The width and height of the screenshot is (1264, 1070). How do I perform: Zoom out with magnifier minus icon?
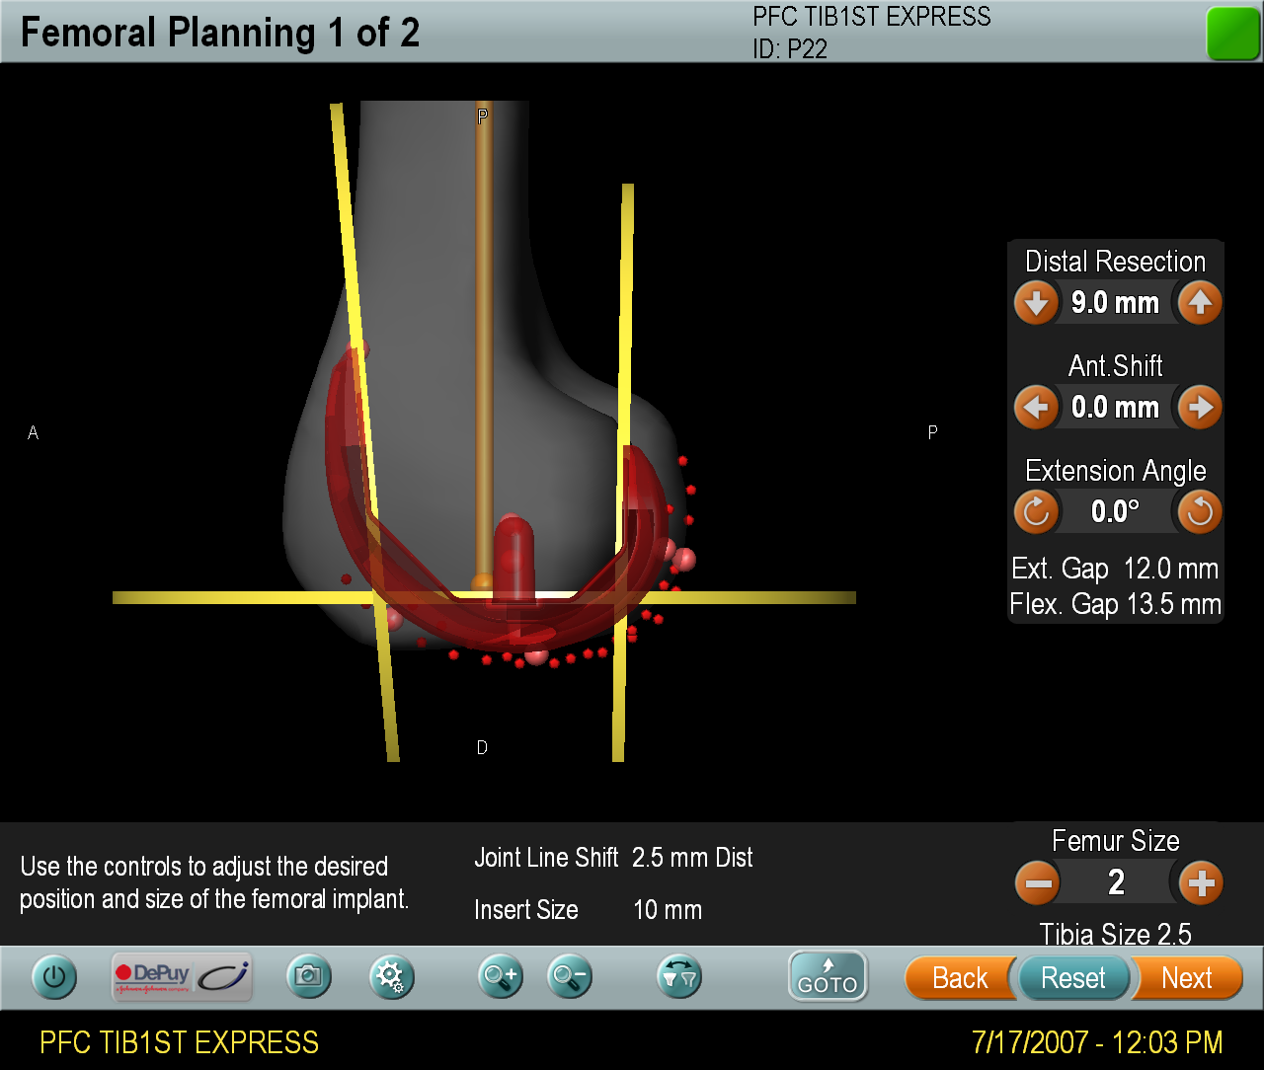pos(570,977)
